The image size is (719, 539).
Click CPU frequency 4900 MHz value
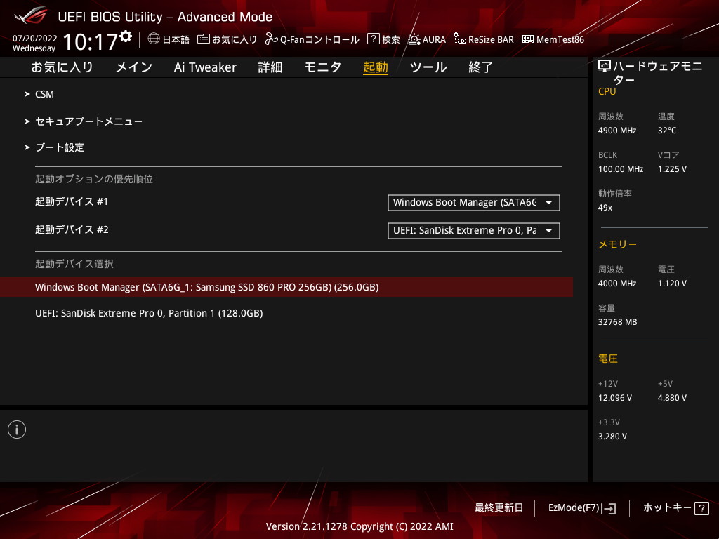(616, 130)
